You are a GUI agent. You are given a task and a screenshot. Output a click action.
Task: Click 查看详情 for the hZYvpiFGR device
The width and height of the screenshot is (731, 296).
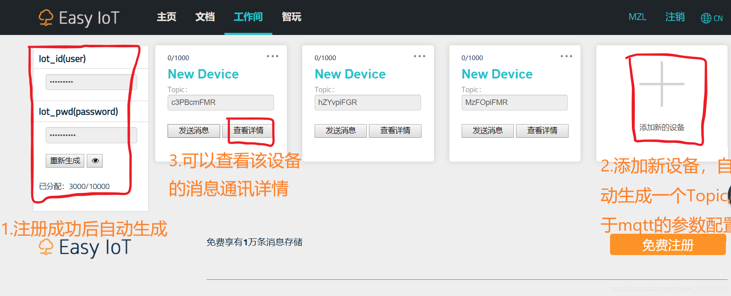pyautogui.click(x=395, y=131)
